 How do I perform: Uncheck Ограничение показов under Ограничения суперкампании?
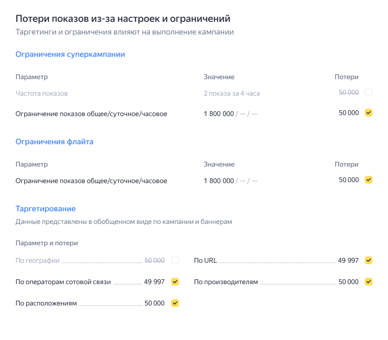(369, 113)
